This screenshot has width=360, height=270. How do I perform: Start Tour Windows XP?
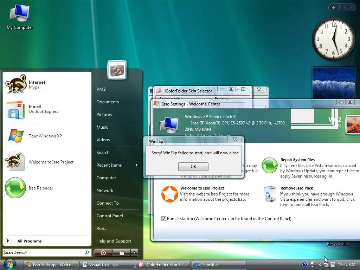click(x=47, y=136)
